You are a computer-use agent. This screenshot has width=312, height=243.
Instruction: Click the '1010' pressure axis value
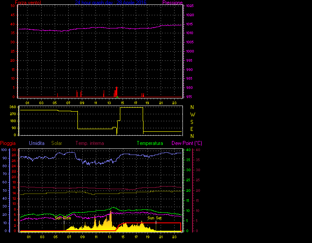pos(190,33)
